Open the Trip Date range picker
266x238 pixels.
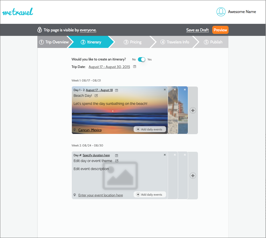tap(109, 67)
